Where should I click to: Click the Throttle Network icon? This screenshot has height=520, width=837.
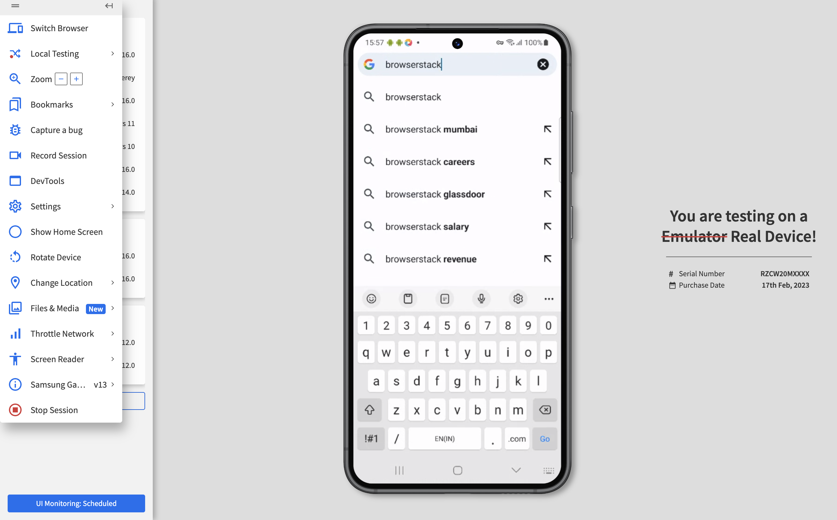point(14,333)
